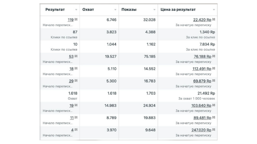The width and height of the screenshot is (257, 144).
Task: Click the Цена за результат header label
Action: pos(178,9)
